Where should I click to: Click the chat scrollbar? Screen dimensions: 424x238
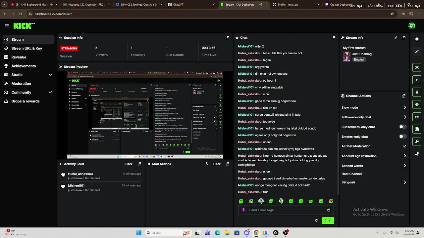[338, 164]
